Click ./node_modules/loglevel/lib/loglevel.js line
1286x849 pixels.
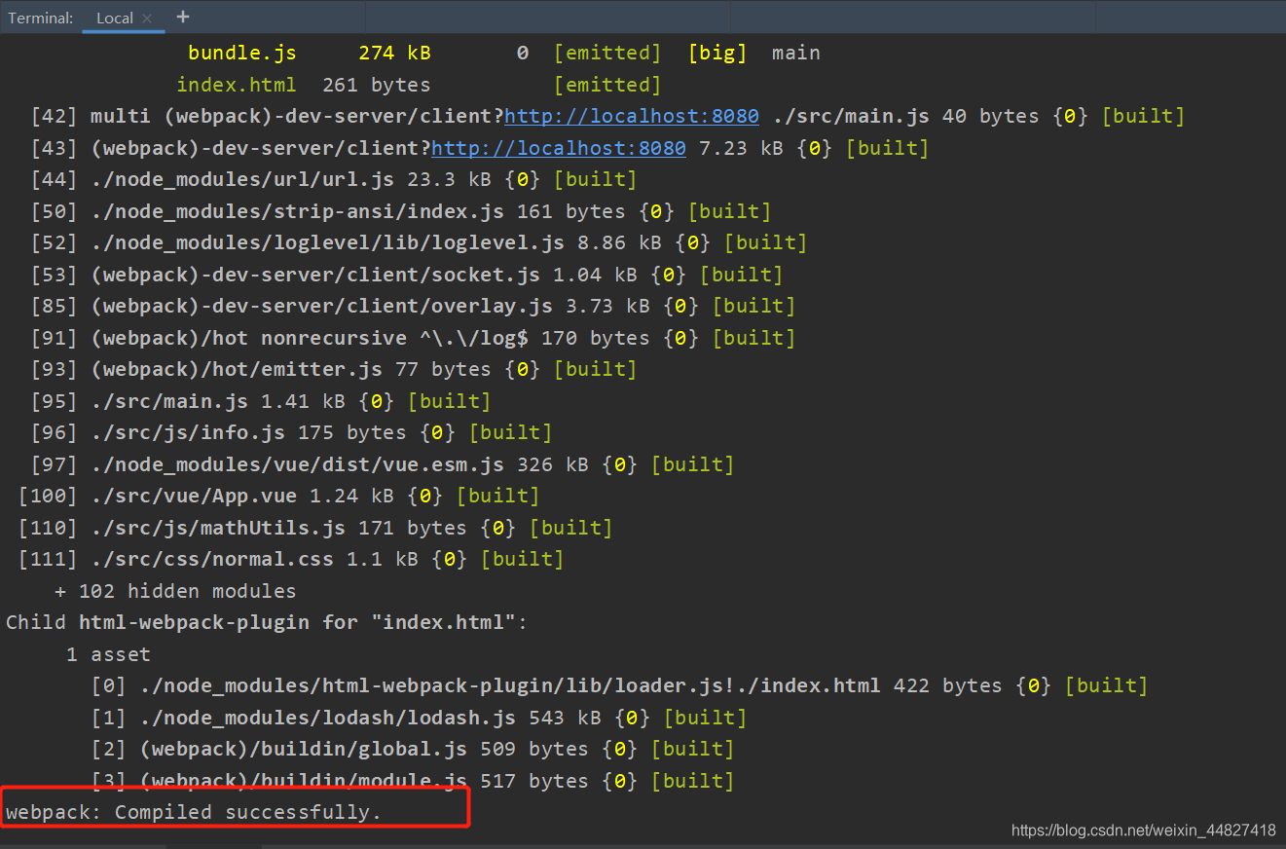(419, 242)
